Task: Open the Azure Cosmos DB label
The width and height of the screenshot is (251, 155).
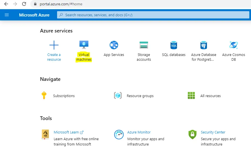Action: click(x=234, y=57)
